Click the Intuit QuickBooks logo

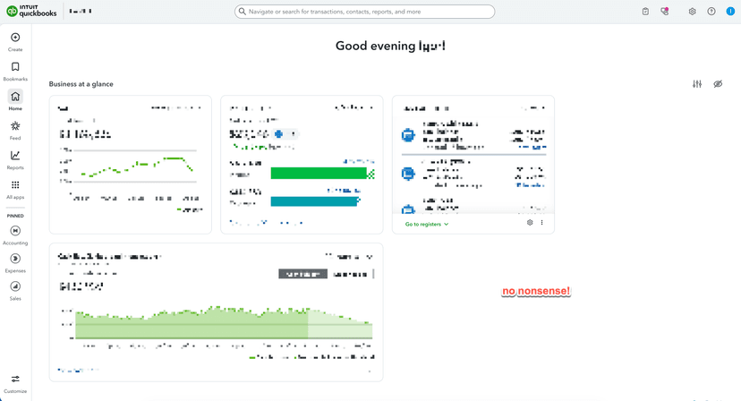[x=31, y=11]
